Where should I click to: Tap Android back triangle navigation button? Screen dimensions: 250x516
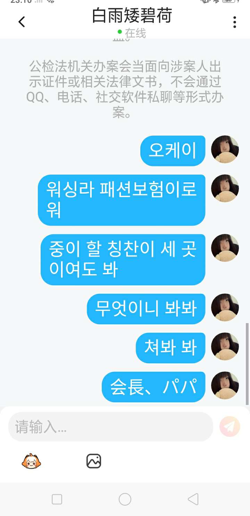pyautogui.click(x=193, y=499)
